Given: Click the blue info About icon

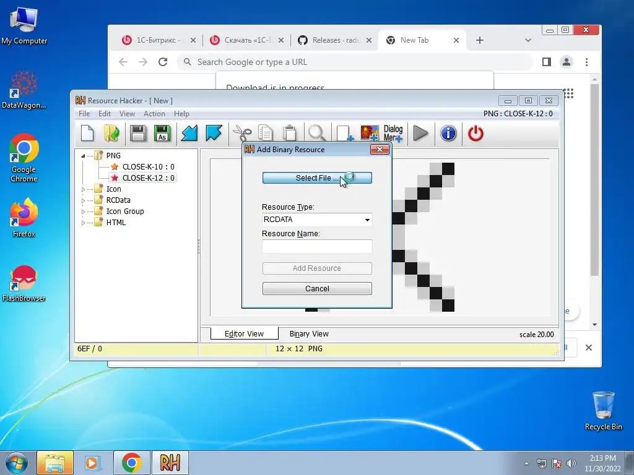Looking at the screenshot, I should point(448,134).
